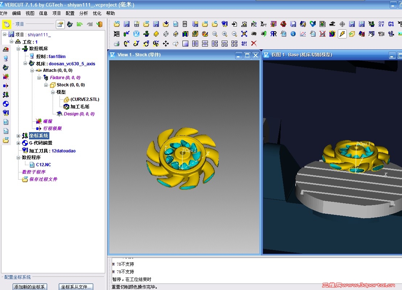Collapse the 机床 doosan_vc630_5_axis node
402x290 pixels.
[x=25, y=63]
